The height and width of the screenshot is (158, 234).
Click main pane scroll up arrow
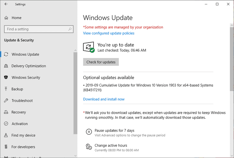tap(232, 25)
